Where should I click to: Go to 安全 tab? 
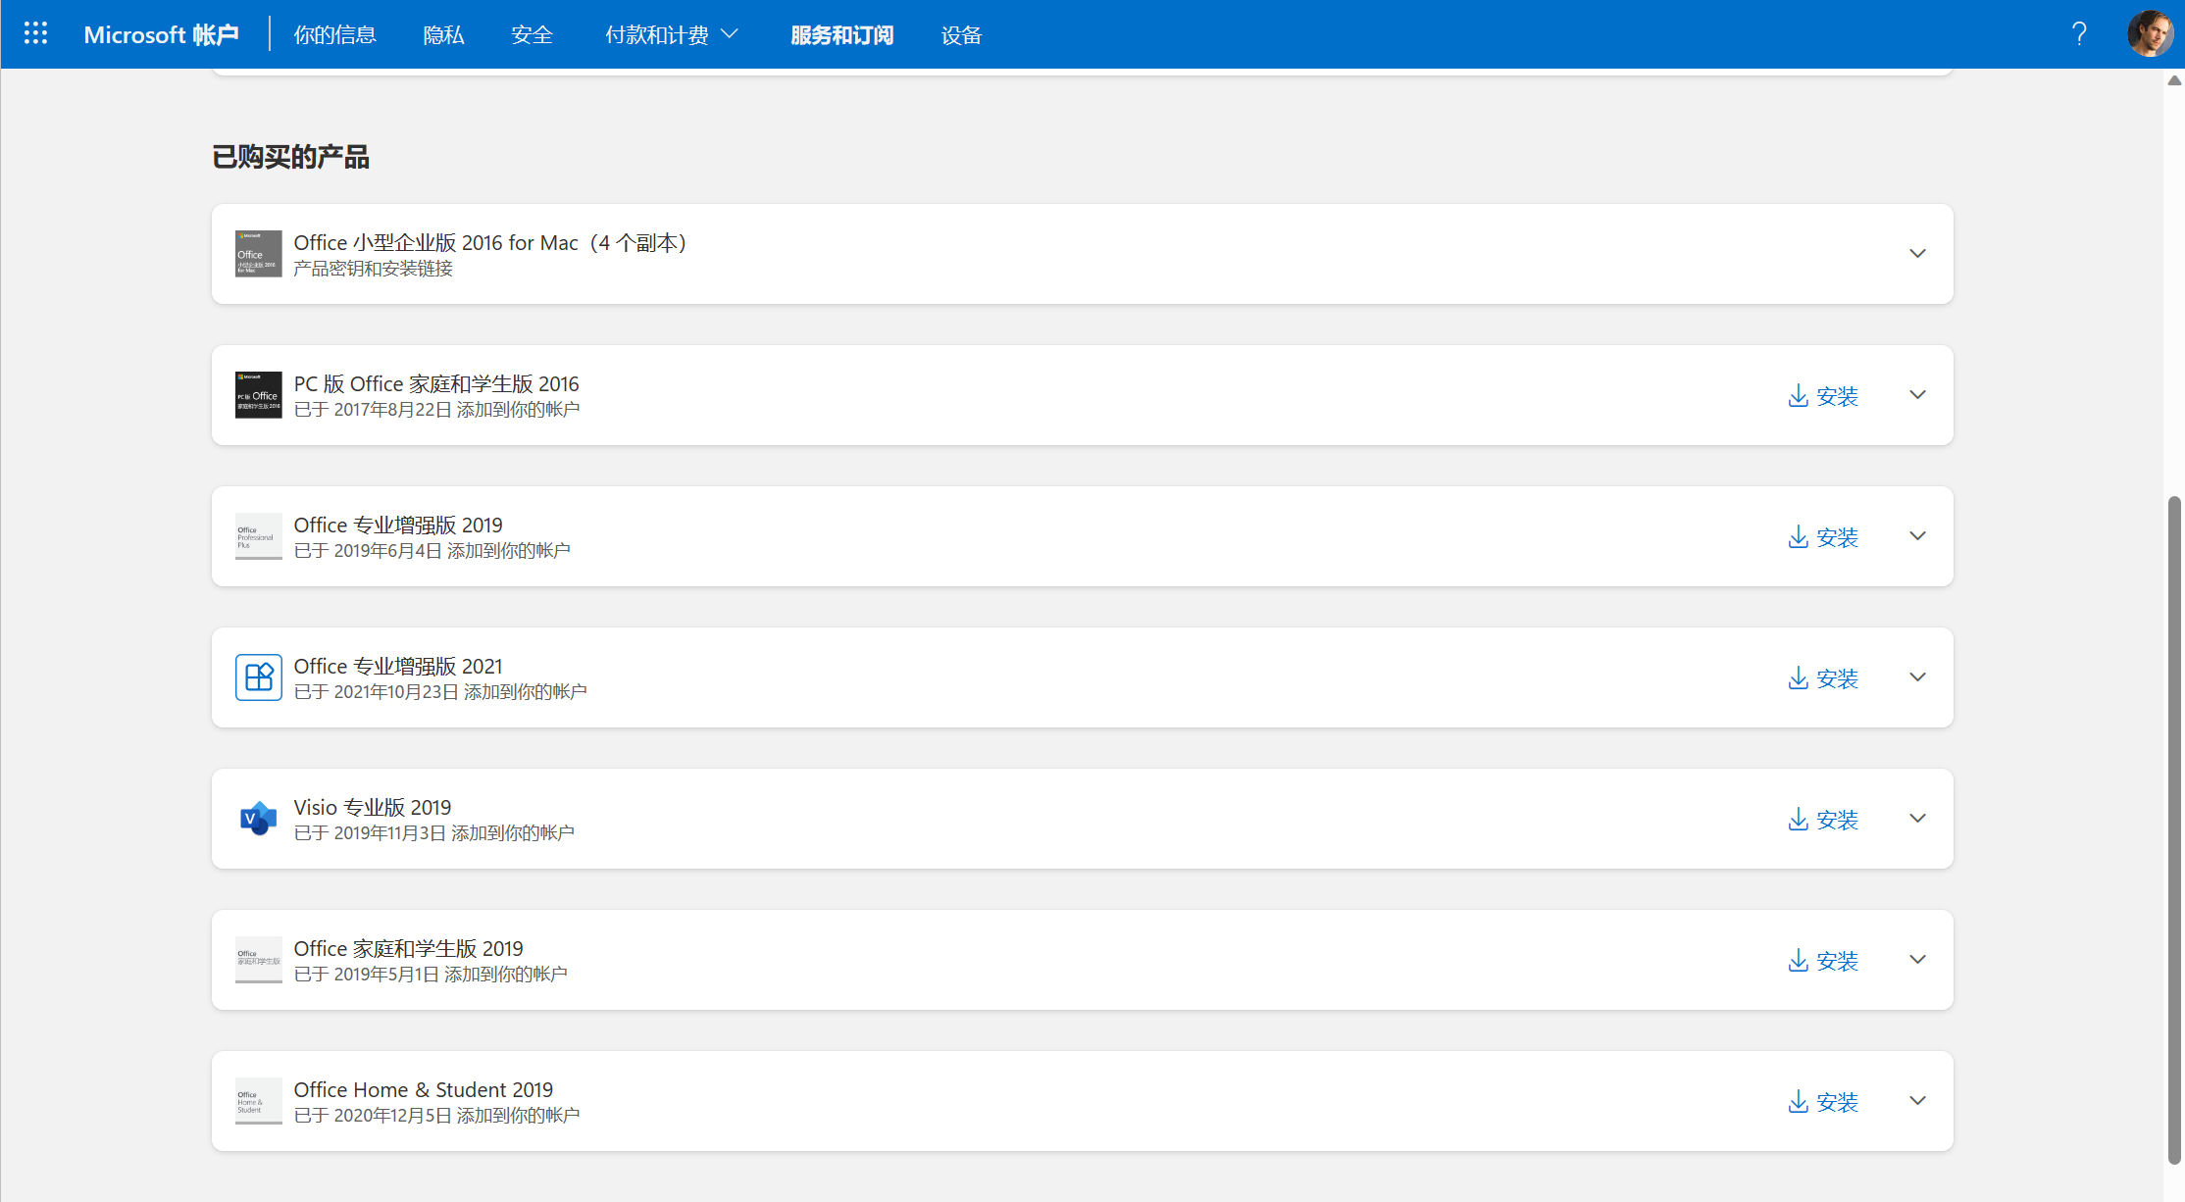pos(532,35)
